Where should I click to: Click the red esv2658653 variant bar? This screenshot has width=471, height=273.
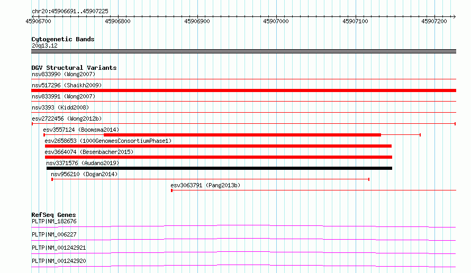tap(219, 146)
